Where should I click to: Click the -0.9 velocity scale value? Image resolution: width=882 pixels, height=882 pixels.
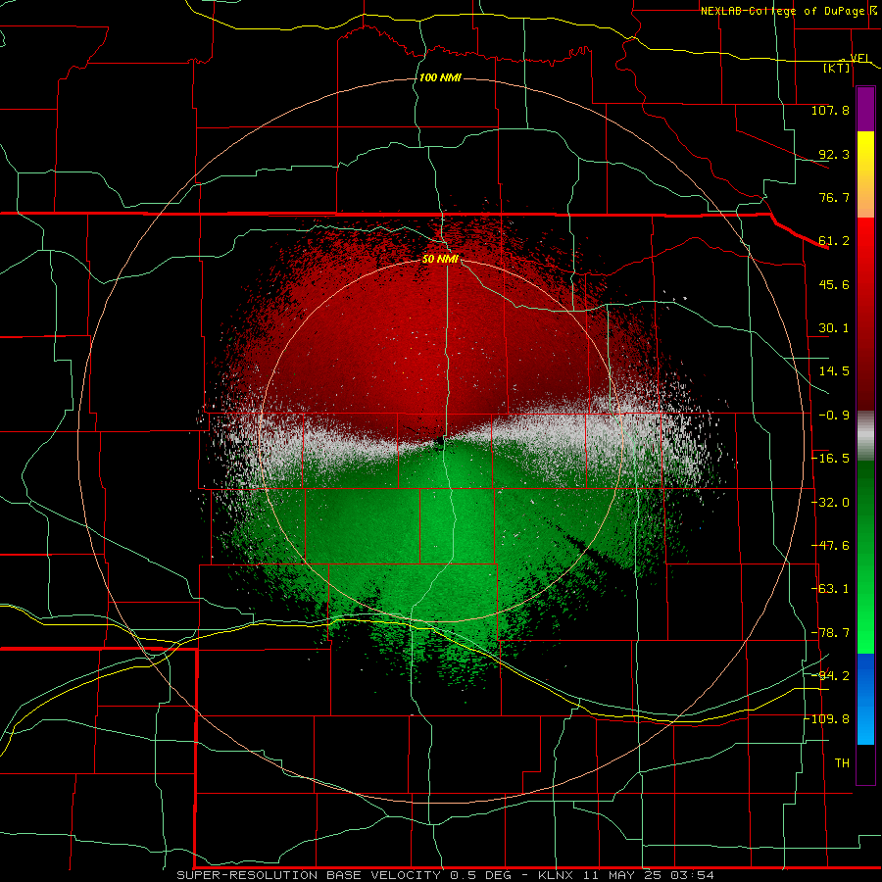coord(834,416)
